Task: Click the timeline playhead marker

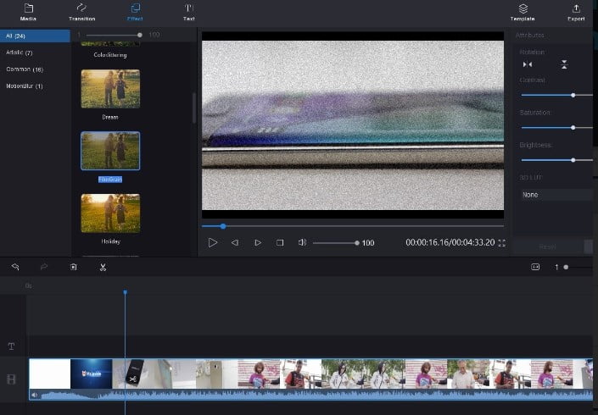Action: 125,292
